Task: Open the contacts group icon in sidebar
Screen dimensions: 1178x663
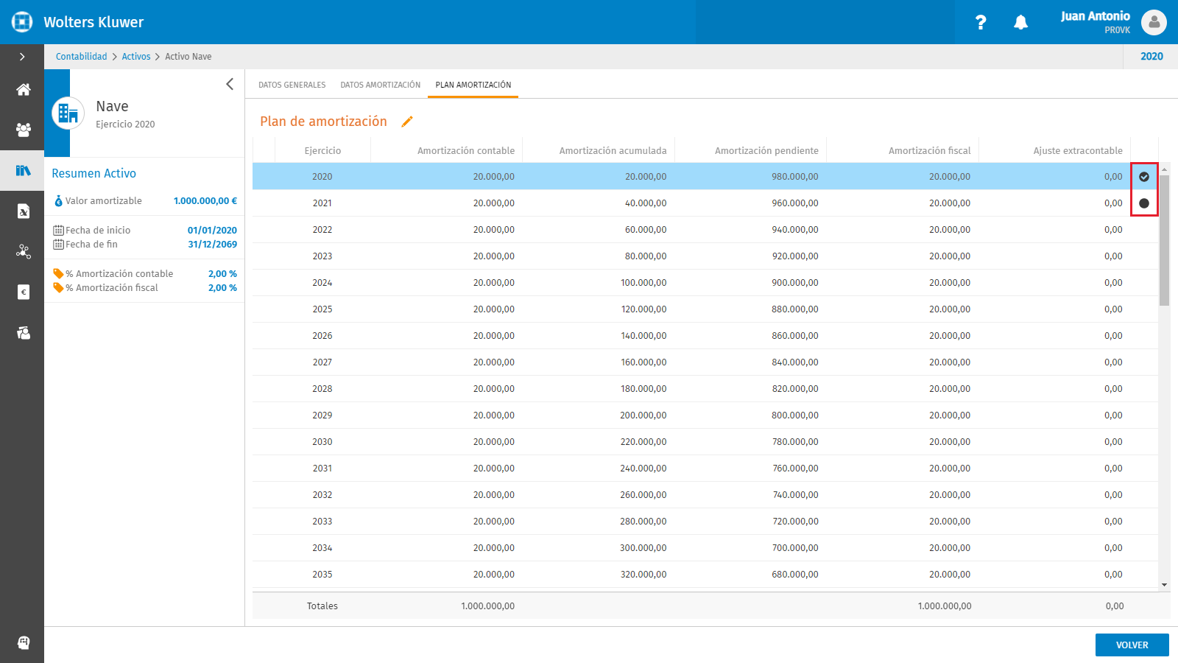Action: point(23,130)
